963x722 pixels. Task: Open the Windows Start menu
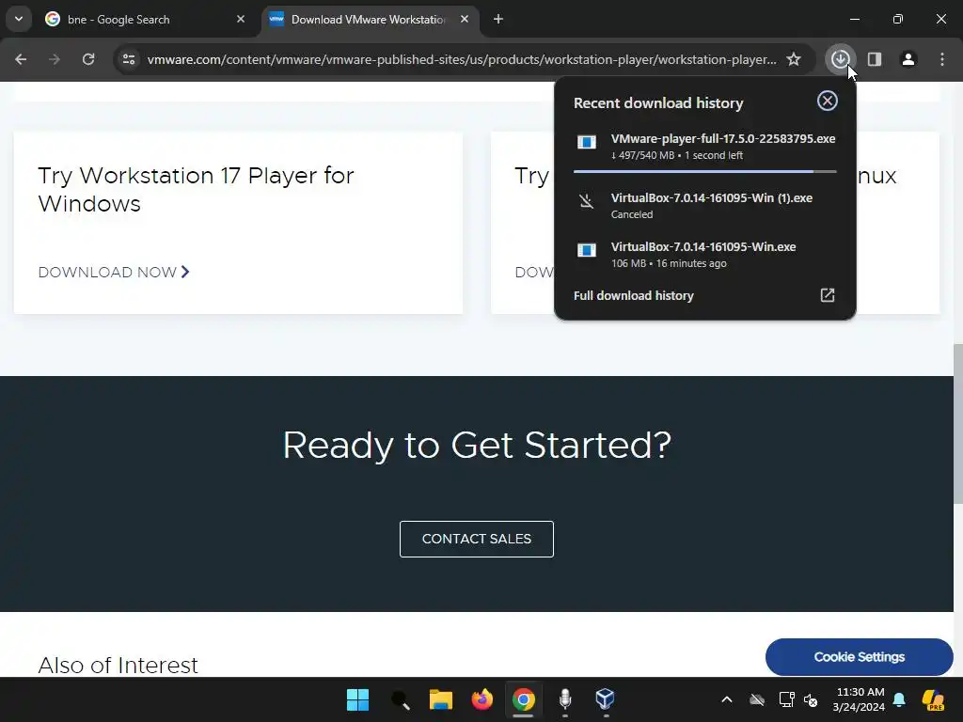pos(357,699)
